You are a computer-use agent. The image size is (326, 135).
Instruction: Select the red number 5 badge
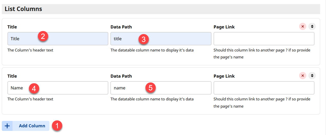[151, 88]
